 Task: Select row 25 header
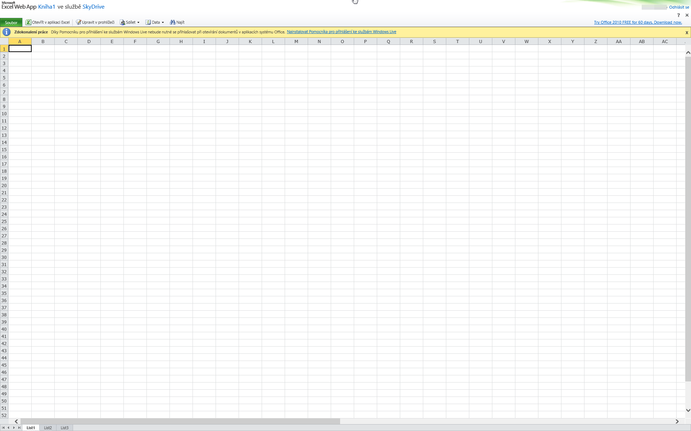(4, 221)
